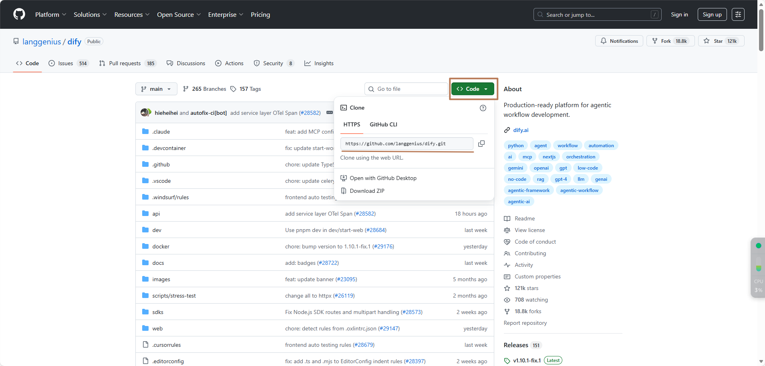This screenshot has width=765, height=366.
Task: Click the download ZIP file icon
Action: 344,191
